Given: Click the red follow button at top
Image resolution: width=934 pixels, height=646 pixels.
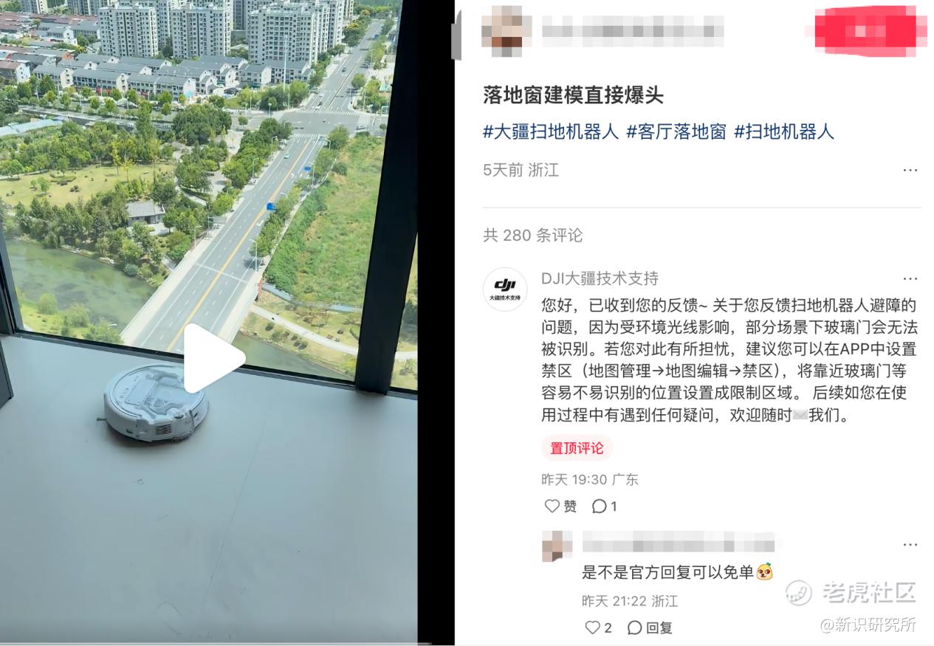Looking at the screenshot, I should [871, 31].
